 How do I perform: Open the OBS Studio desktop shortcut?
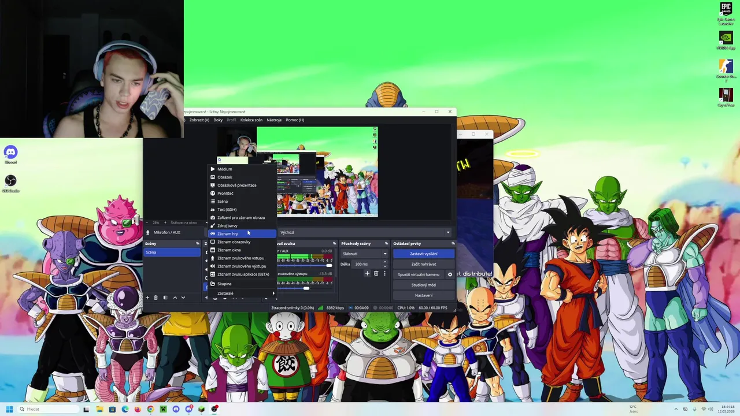[10, 184]
